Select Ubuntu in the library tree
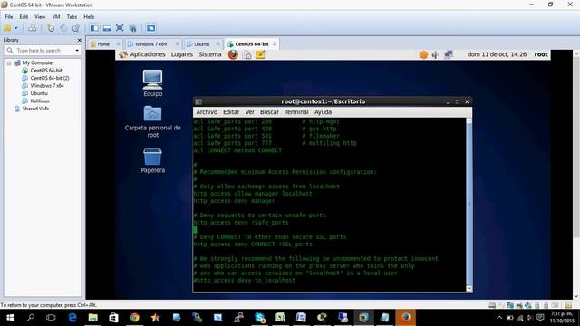The height and width of the screenshot is (326, 580). point(39,93)
